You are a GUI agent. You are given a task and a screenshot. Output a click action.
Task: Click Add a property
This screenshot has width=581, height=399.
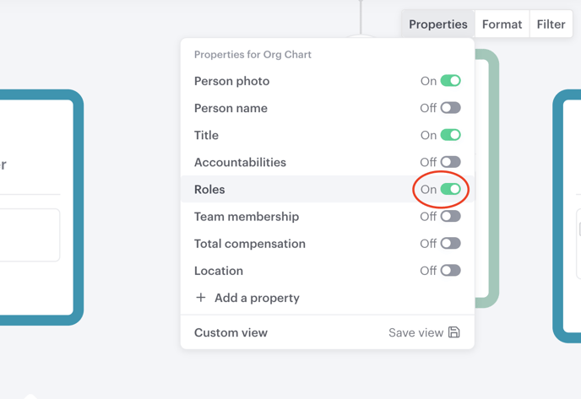coord(257,298)
